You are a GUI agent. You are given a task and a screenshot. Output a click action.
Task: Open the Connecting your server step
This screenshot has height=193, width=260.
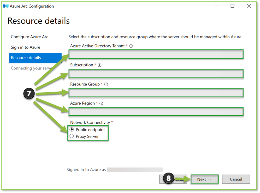[31, 68]
